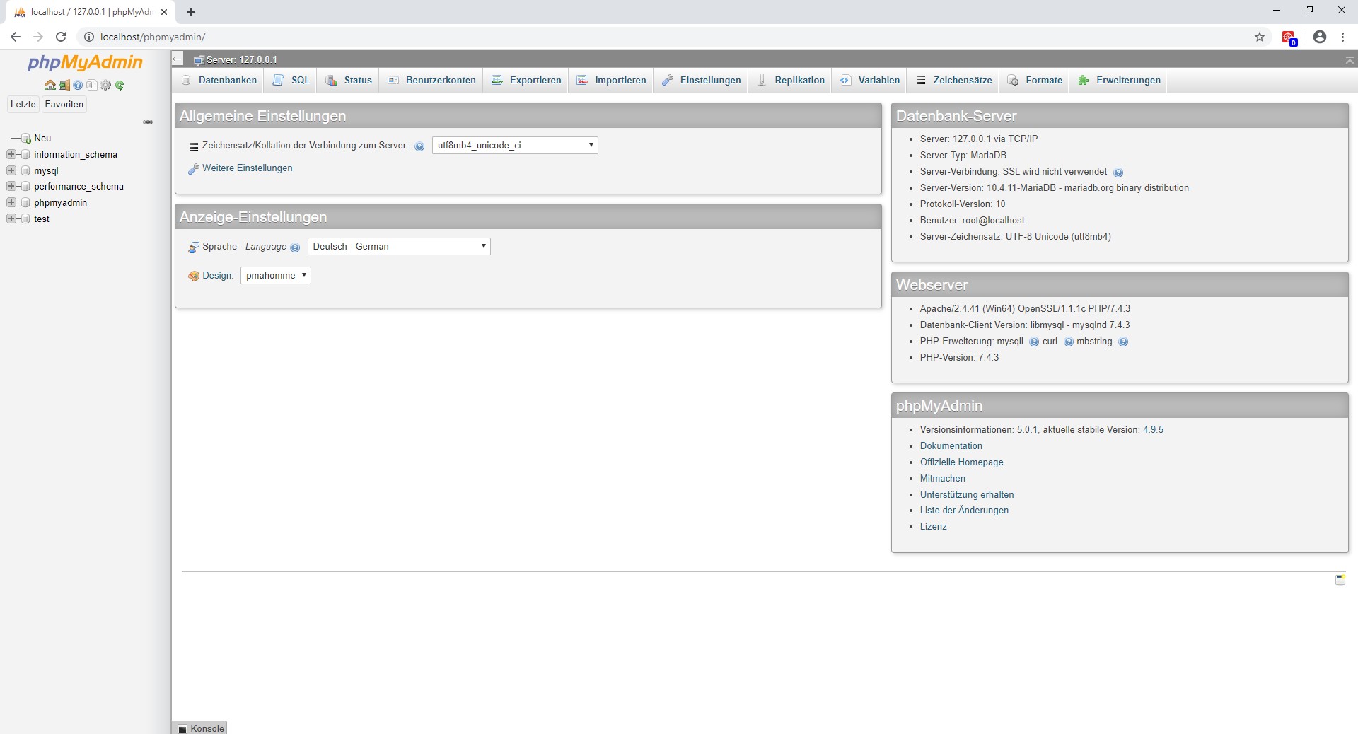The image size is (1358, 734).
Task: Open the Variablen tab
Action: (x=870, y=81)
